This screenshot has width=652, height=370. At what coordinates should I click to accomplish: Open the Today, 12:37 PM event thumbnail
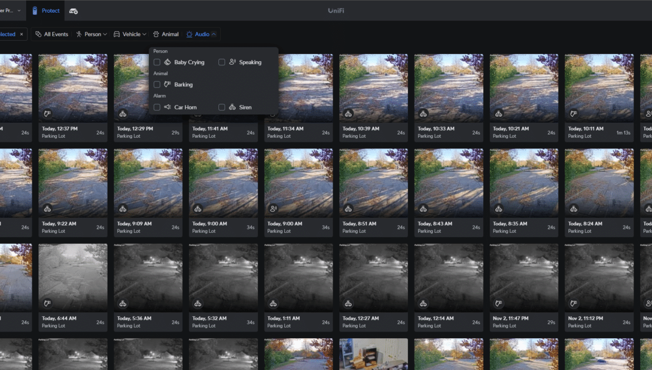(x=73, y=88)
